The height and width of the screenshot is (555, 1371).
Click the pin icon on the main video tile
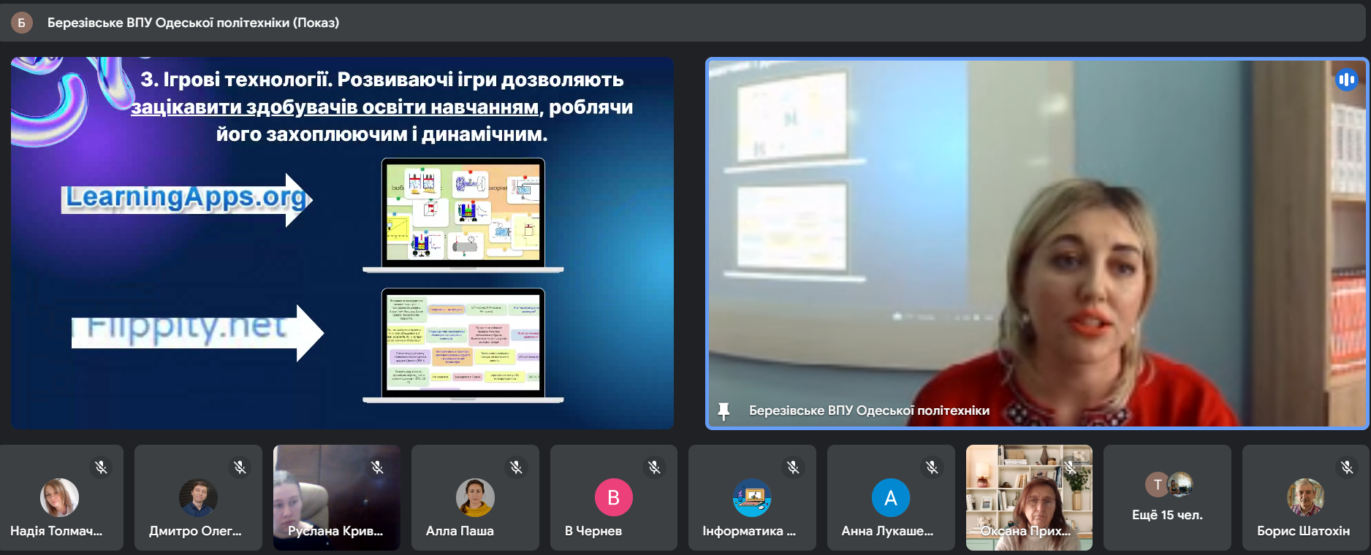pos(724,411)
